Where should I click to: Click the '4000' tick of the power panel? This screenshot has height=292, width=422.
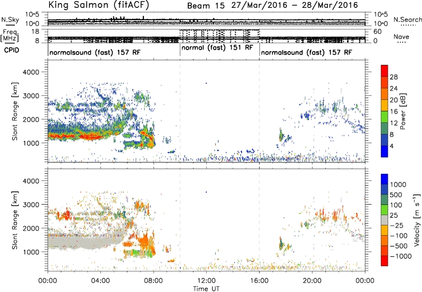point(31,72)
